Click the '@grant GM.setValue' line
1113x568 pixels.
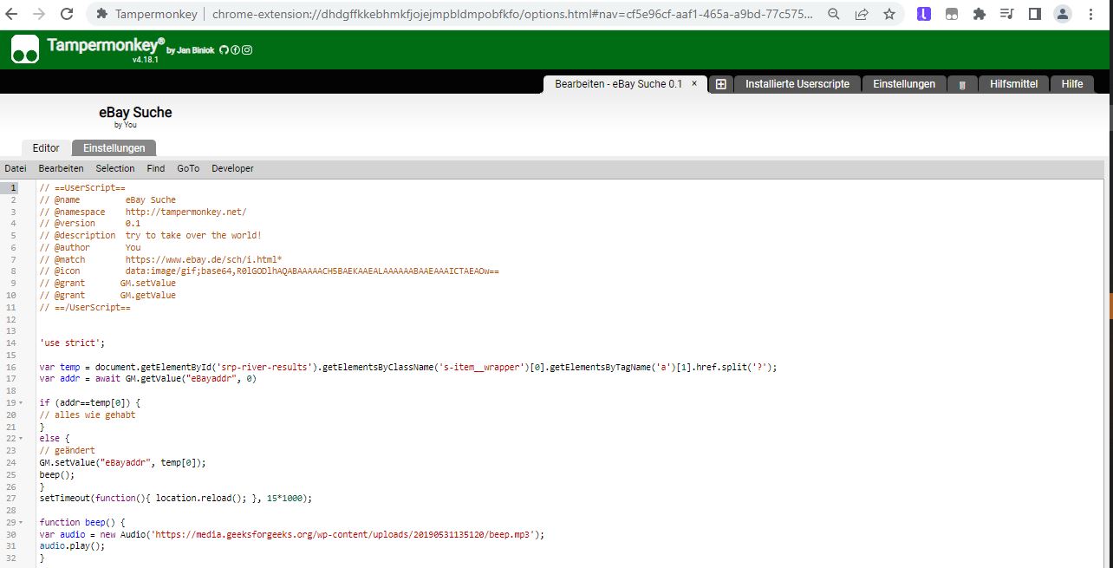tap(107, 284)
